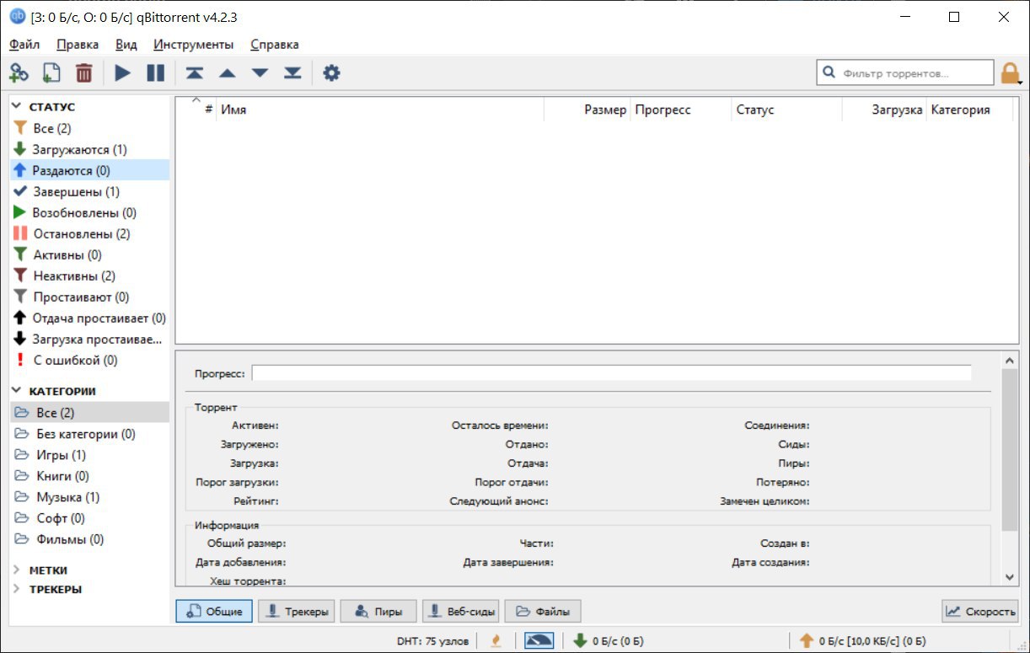Select Отдача простаивает (0) filter

pyautogui.click(x=89, y=318)
